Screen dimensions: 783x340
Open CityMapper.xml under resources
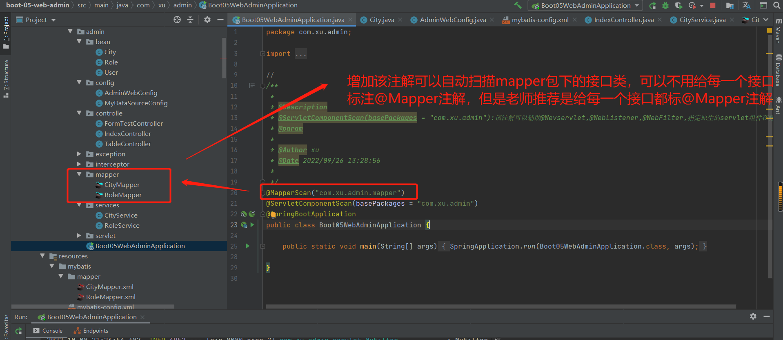click(x=109, y=287)
